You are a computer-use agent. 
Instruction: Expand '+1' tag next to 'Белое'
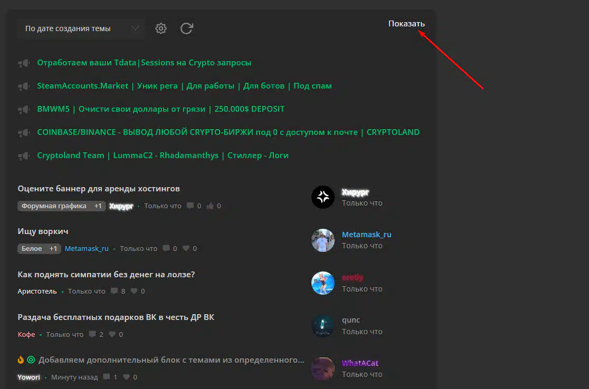(x=53, y=248)
